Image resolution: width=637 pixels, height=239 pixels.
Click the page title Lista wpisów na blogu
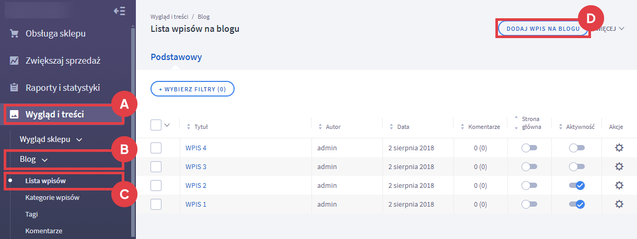click(x=195, y=29)
